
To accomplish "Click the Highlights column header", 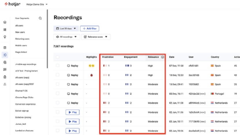I will pos(92,57).
